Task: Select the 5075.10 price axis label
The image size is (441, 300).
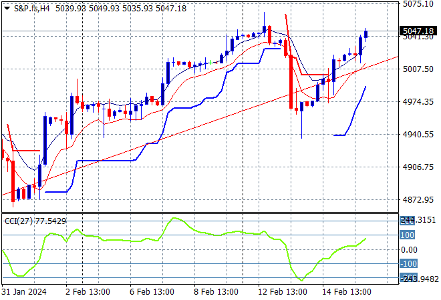Action: [418, 3]
